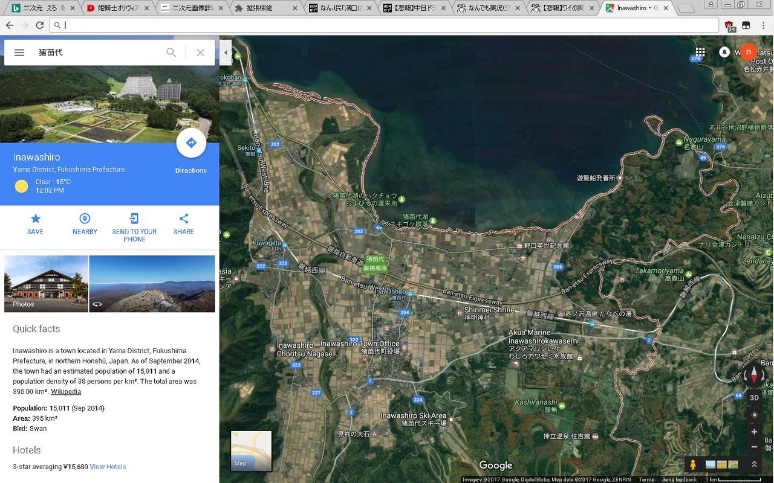The height and width of the screenshot is (483, 774).
Task: Click the search magnifier icon
Action: click(171, 53)
